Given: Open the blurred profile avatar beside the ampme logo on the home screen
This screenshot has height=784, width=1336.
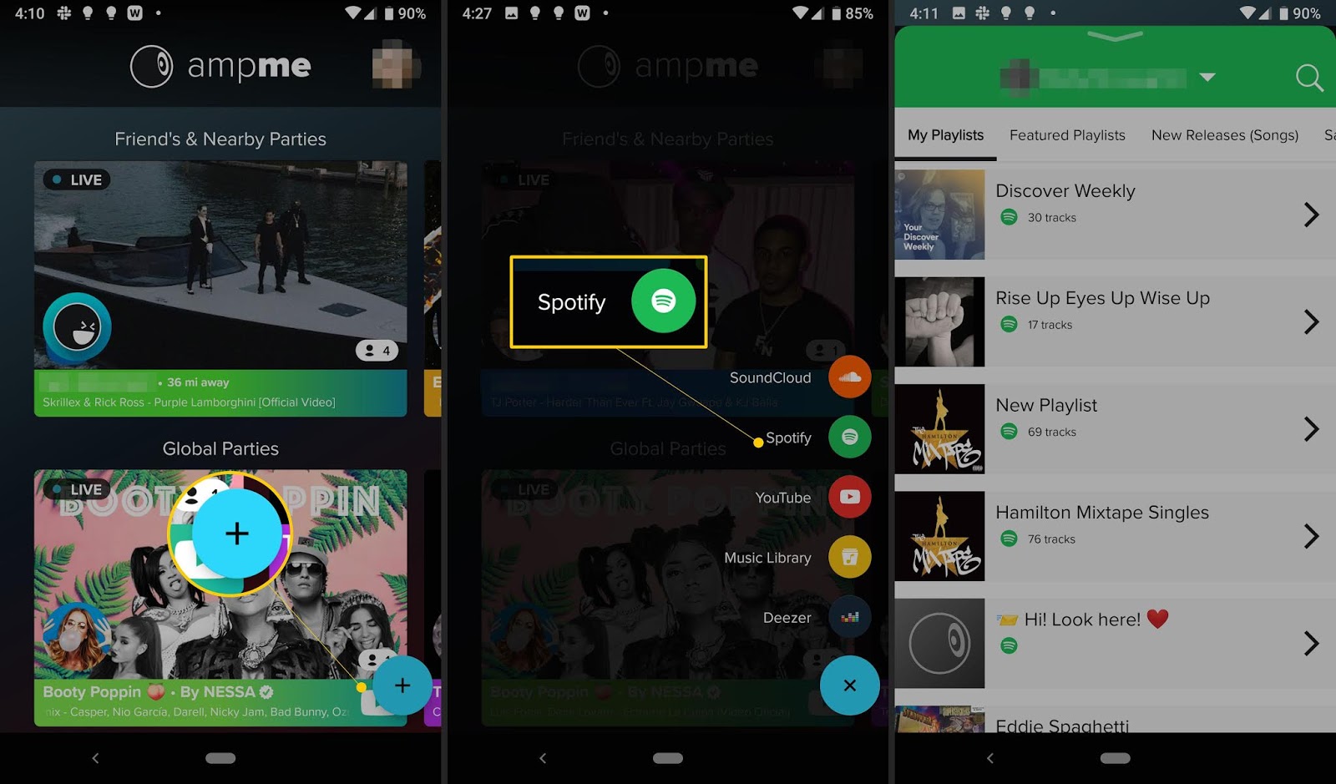Looking at the screenshot, I should [x=396, y=64].
